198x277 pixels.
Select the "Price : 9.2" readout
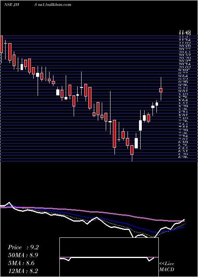pos(23,247)
